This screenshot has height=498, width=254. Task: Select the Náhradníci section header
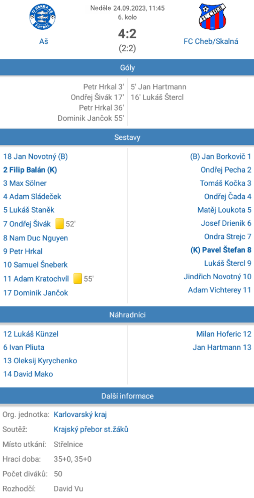coord(127,315)
